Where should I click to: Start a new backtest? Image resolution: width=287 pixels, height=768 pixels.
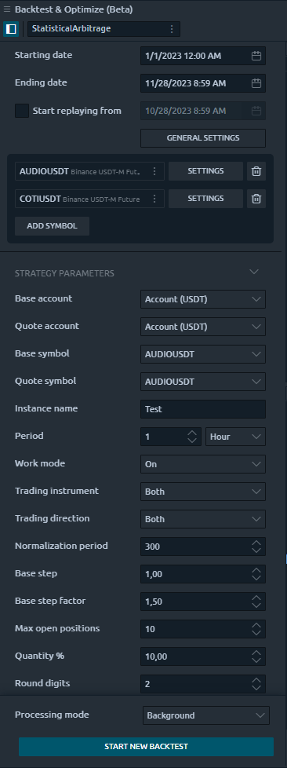point(146,747)
